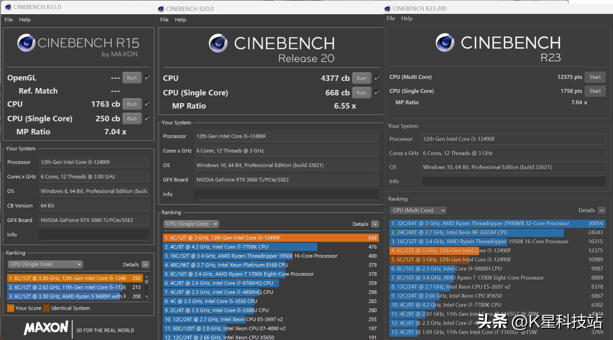The height and width of the screenshot is (340, 613).
Task: Click the R20 ranking Details arrow icon
Action: pos(375,224)
